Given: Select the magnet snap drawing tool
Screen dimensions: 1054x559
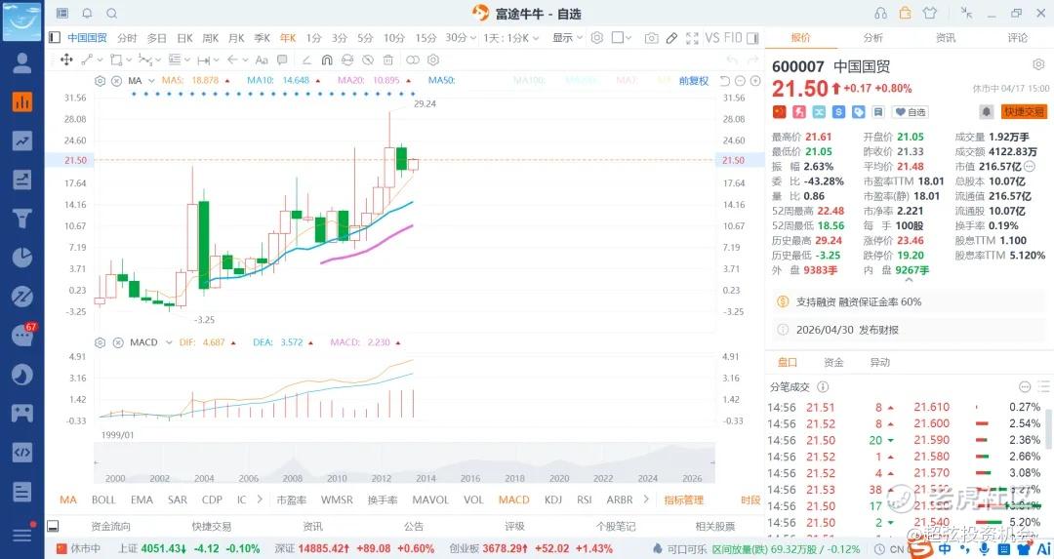Looking at the screenshot, I should (327, 60).
